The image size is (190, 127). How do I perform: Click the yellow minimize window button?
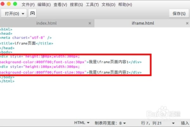tap(9, 4)
